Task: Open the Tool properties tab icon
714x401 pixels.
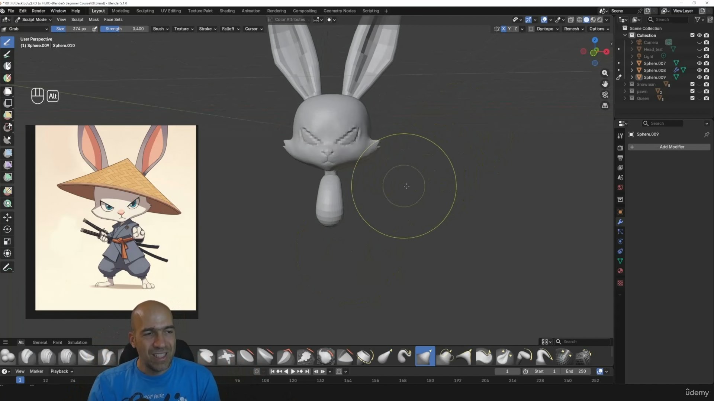Action: tap(620, 136)
